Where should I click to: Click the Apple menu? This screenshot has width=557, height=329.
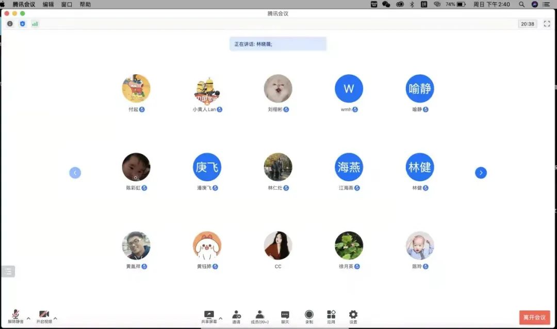(3, 4)
